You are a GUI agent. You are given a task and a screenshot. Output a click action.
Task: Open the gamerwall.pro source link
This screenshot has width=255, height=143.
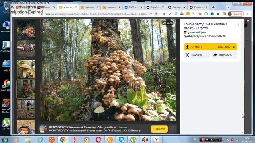pos(196,33)
